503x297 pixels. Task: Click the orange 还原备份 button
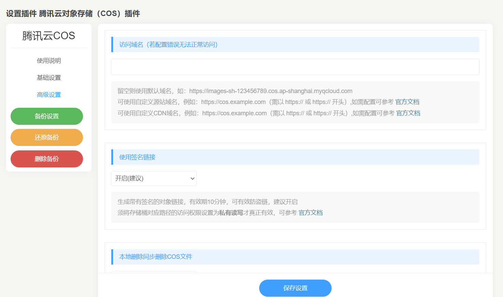(47, 137)
